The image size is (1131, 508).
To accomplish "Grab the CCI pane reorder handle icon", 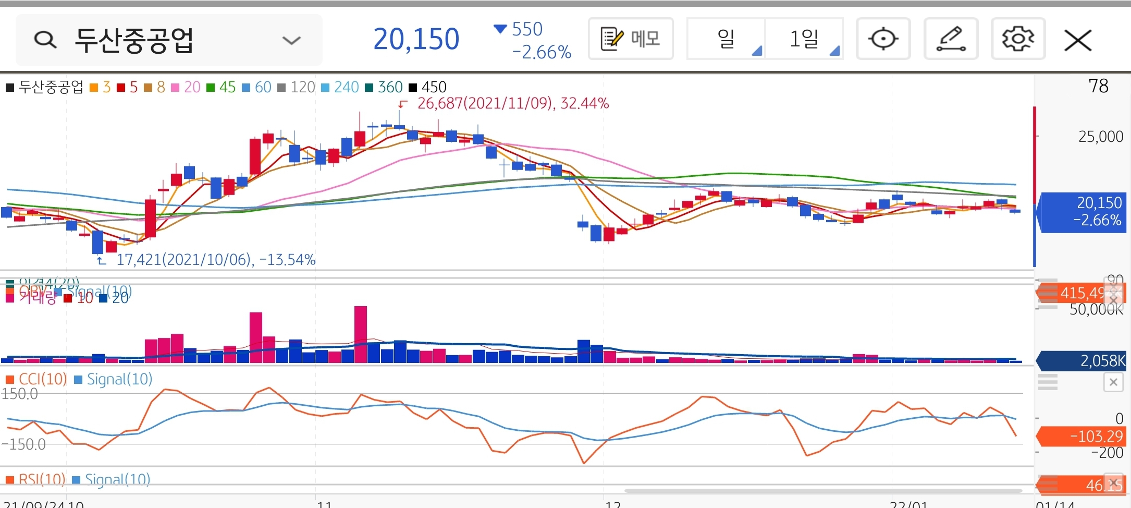I will tap(1048, 382).
